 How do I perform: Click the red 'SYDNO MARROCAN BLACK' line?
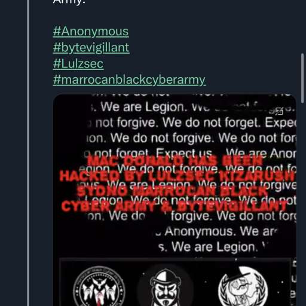172,191
